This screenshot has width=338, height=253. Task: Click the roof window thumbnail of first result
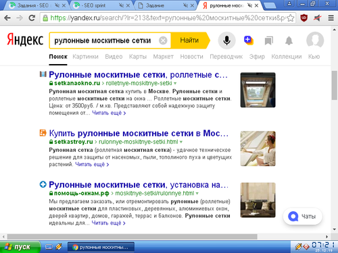pyautogui.click(x=258, y=90)
